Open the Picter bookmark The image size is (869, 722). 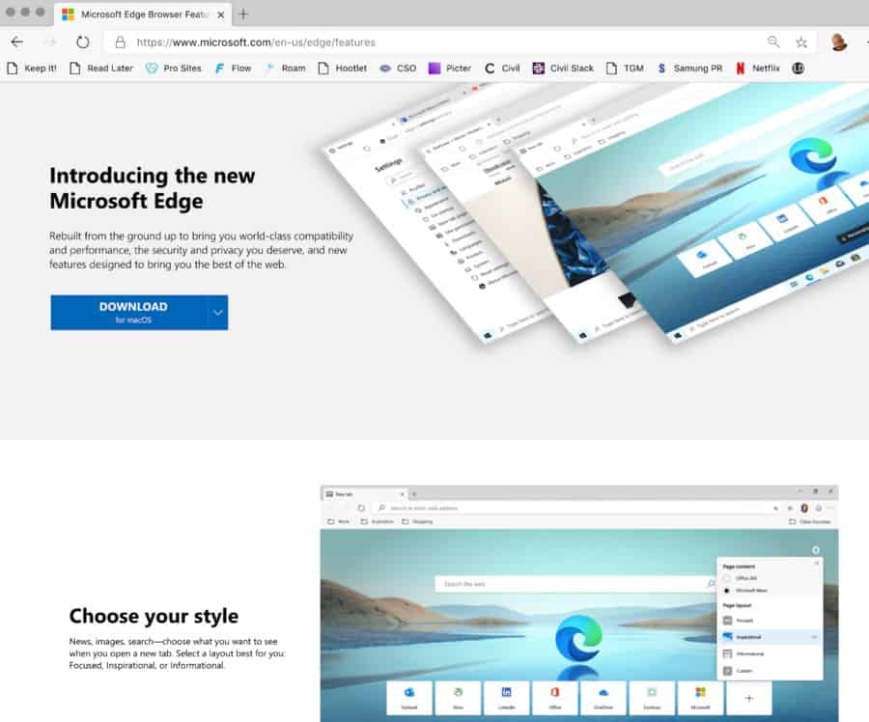450,69
